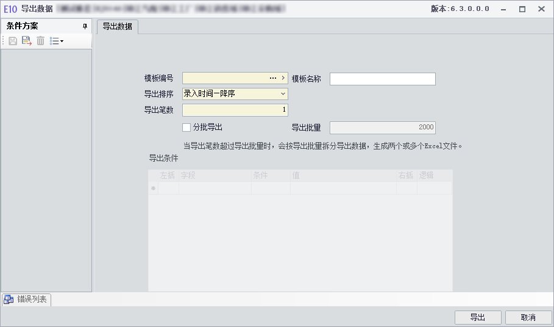Image resolution: width=554 pixels, height=327 pixels.
Task: Click the 字段 column header
Action: (x=215, y=175)
